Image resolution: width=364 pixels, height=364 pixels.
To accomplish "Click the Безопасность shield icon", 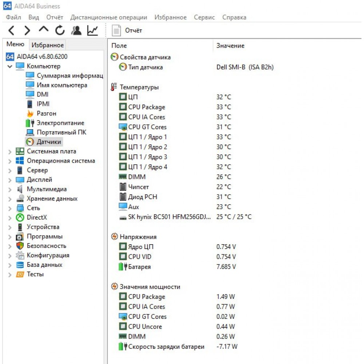I will pos(20,246).
